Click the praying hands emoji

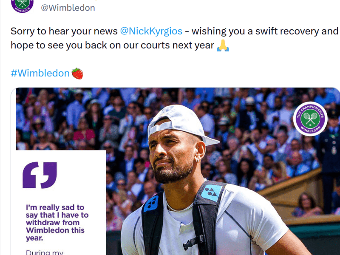point(223,45)
